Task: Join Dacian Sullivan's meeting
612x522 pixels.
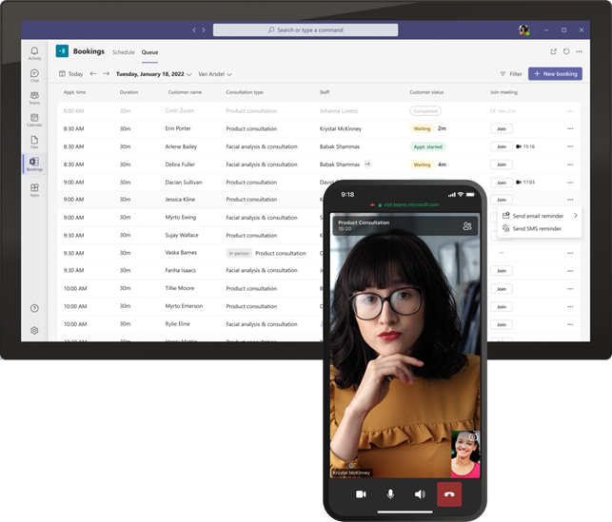Action: (x=502, y=183)
